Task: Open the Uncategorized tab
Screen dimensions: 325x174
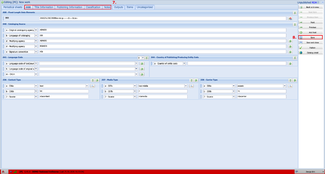Action: coord(145,7)
